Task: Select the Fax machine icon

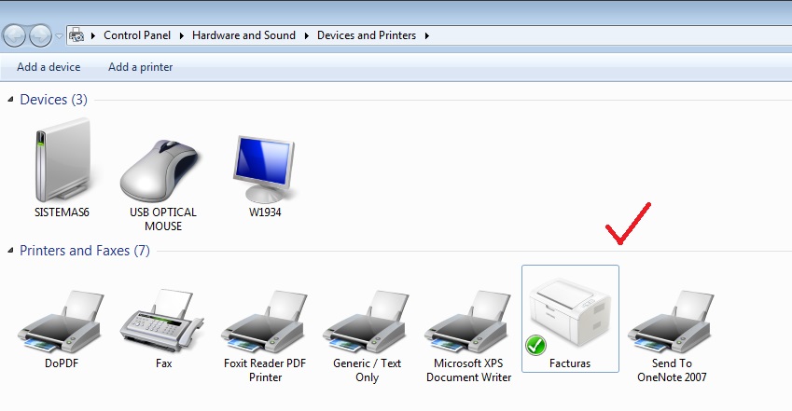Action: [162, 321]
